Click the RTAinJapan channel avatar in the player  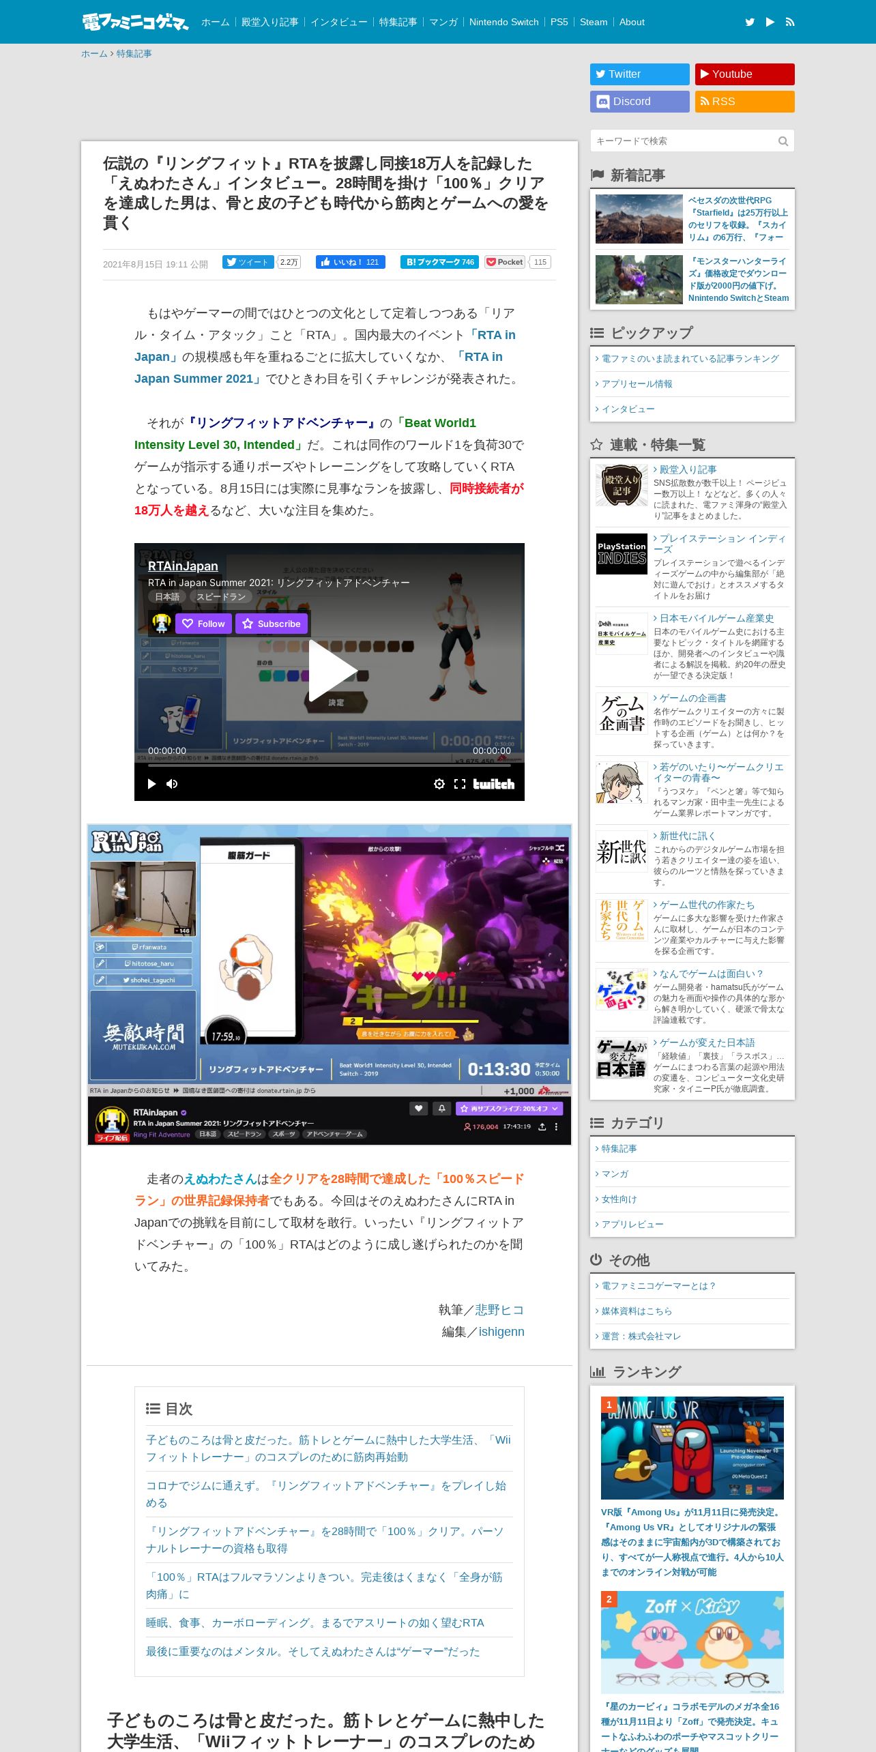click(x=161, y=623)
